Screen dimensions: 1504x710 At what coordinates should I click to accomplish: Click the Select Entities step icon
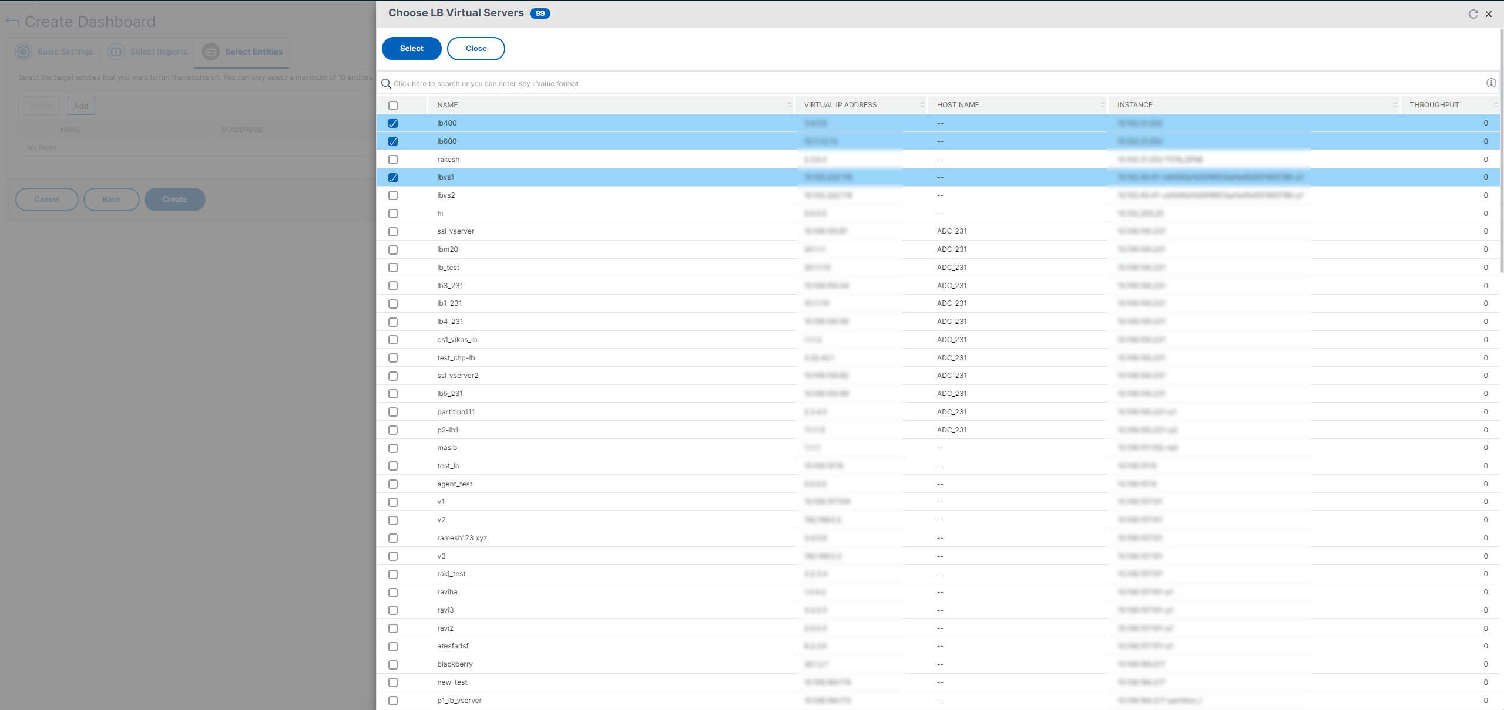[x=210, y=52]
